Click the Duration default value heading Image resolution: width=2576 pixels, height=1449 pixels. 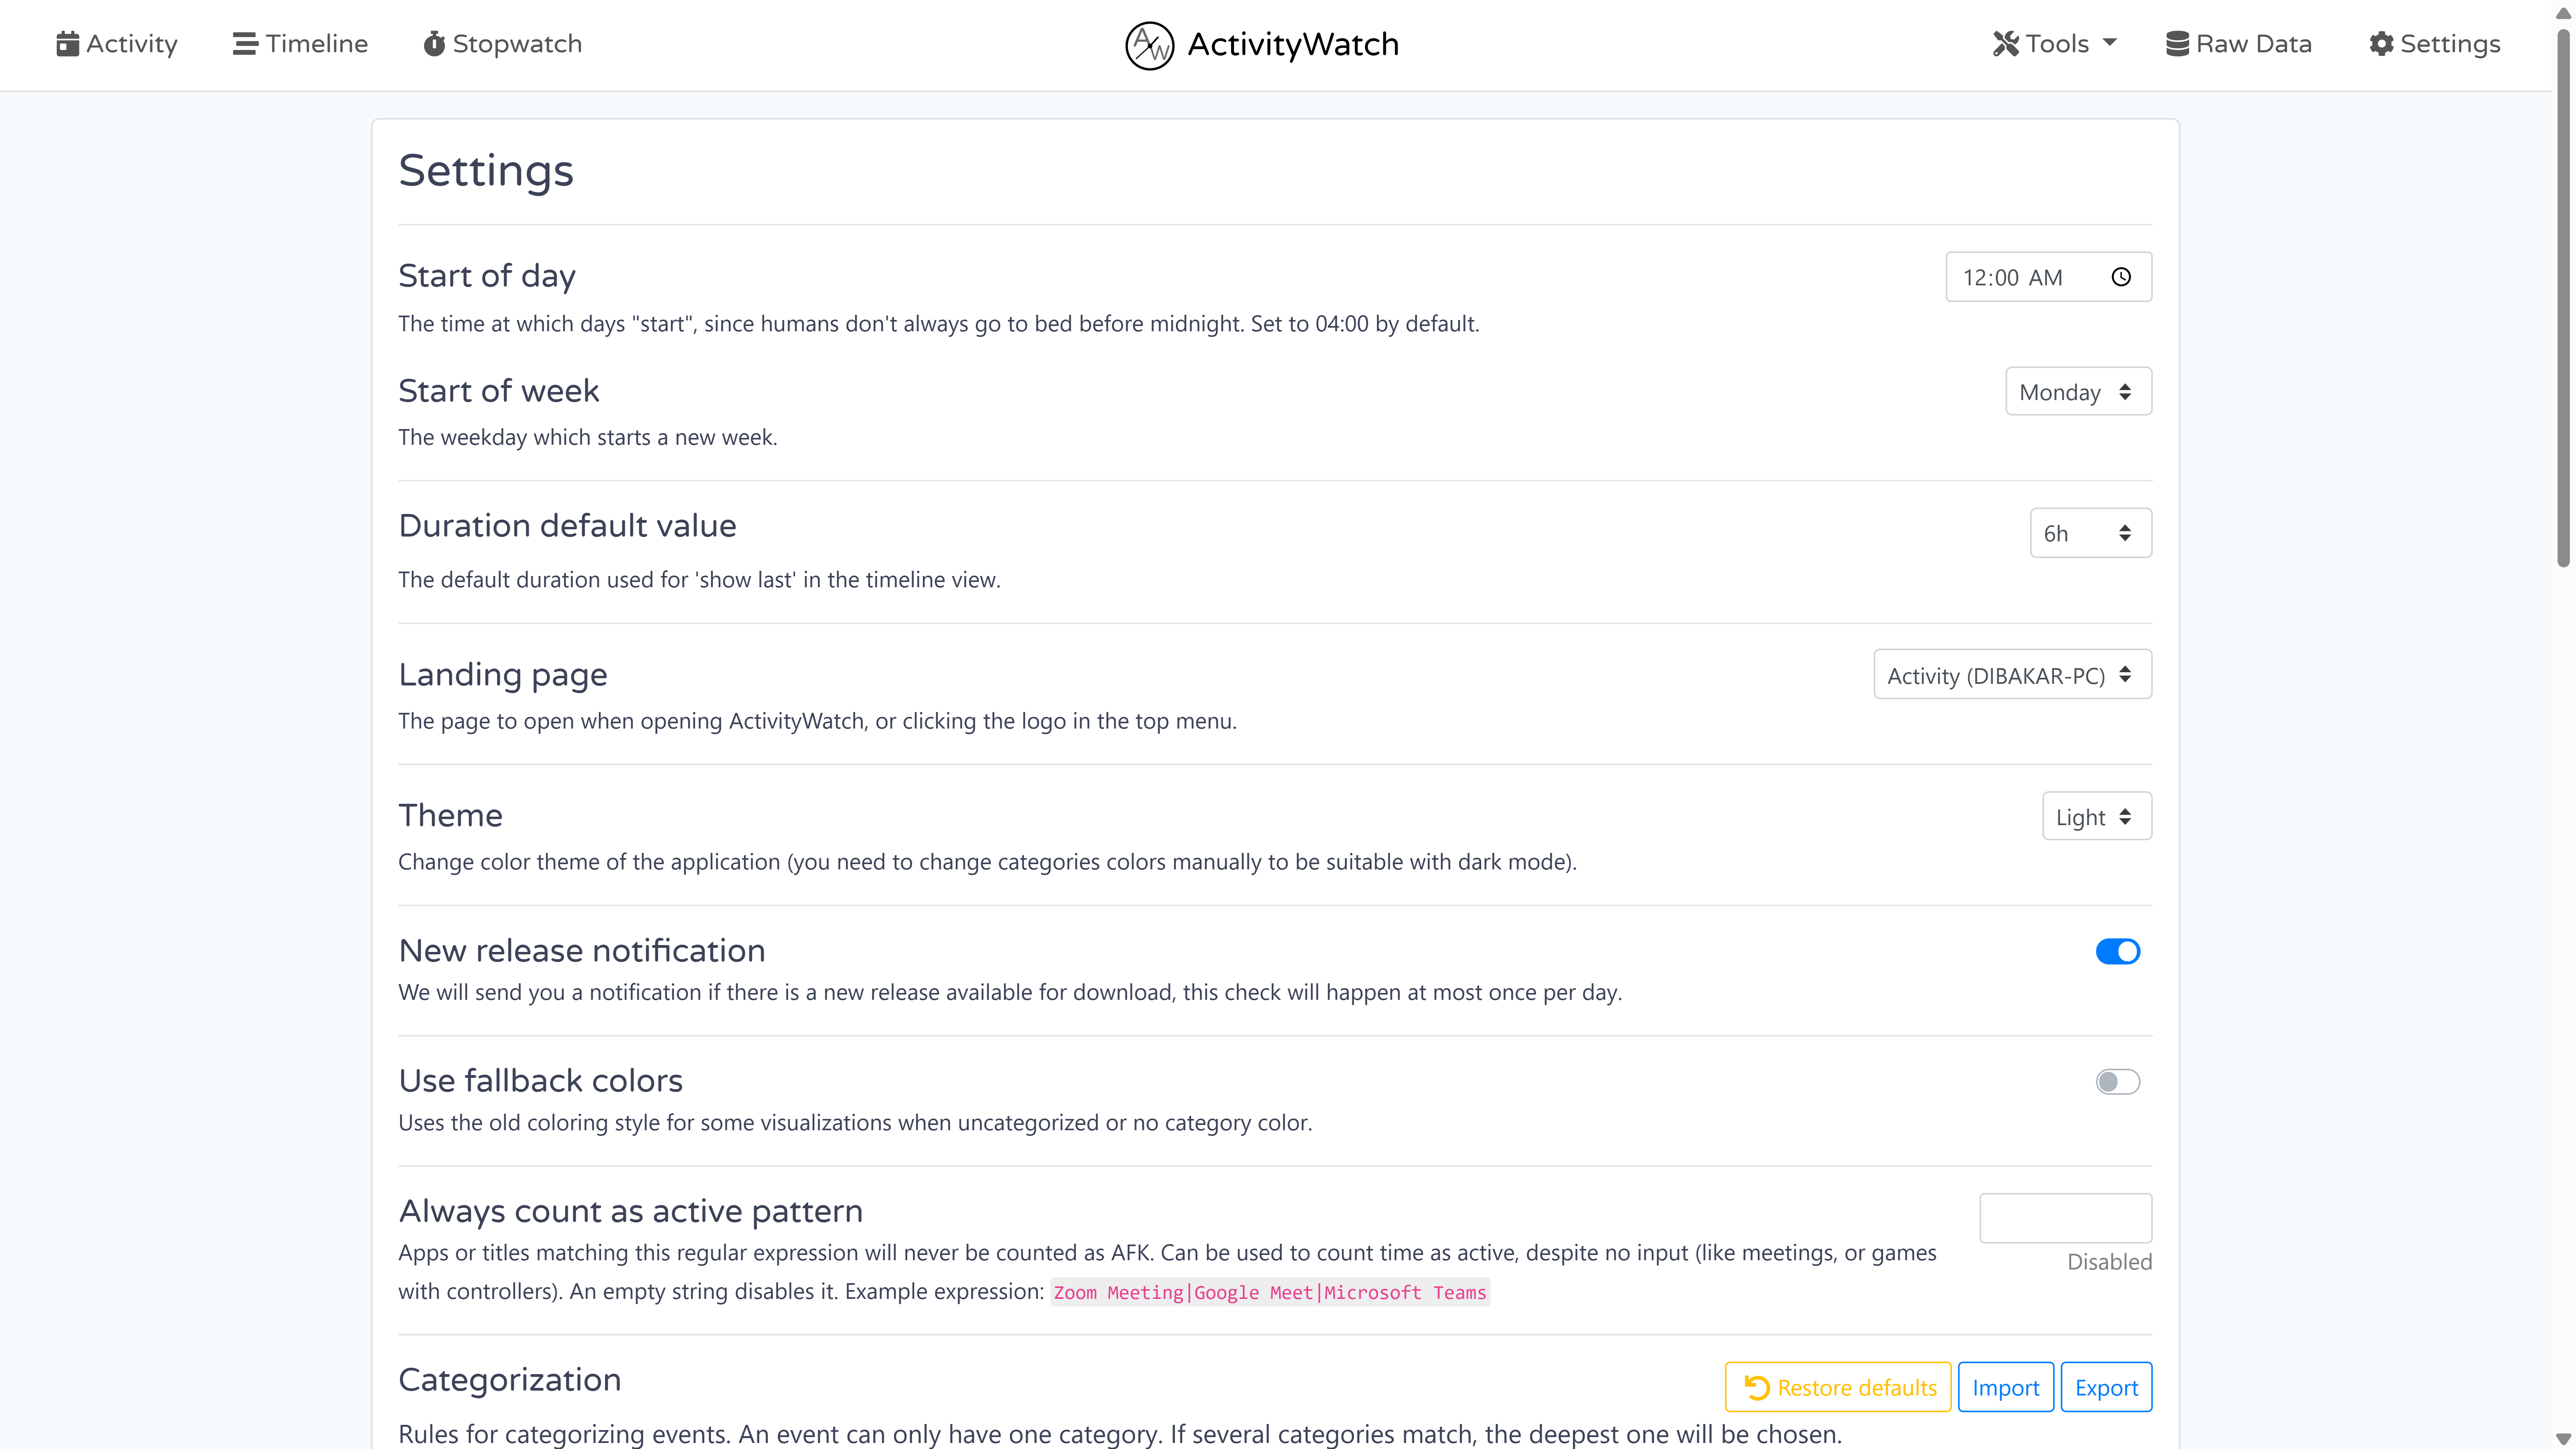pyautogui.click(x=568, y=526)
